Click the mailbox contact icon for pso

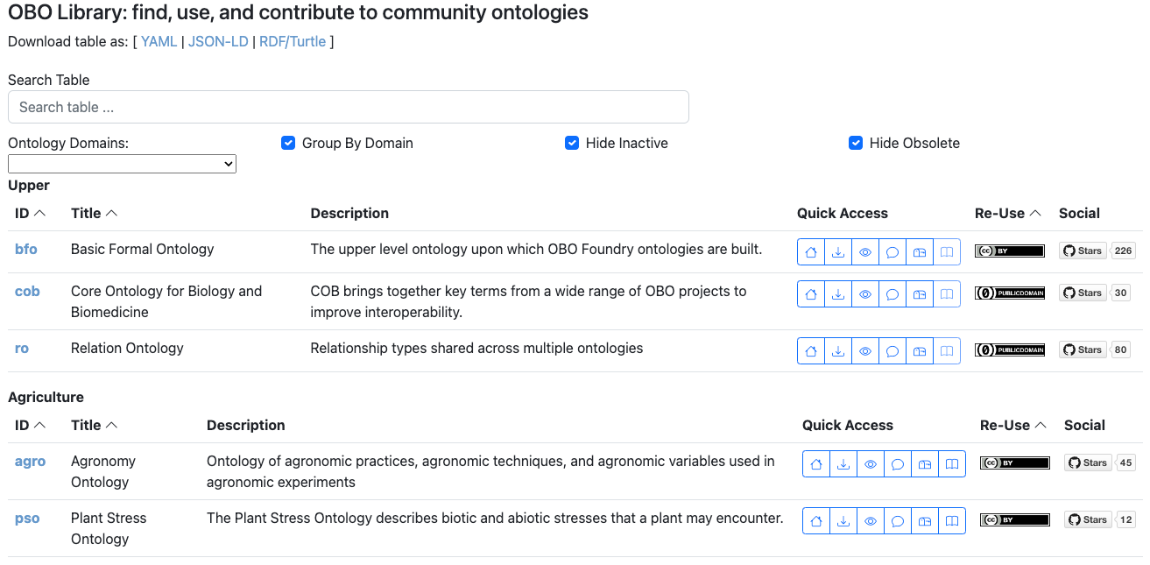click(x=925, y=521)
